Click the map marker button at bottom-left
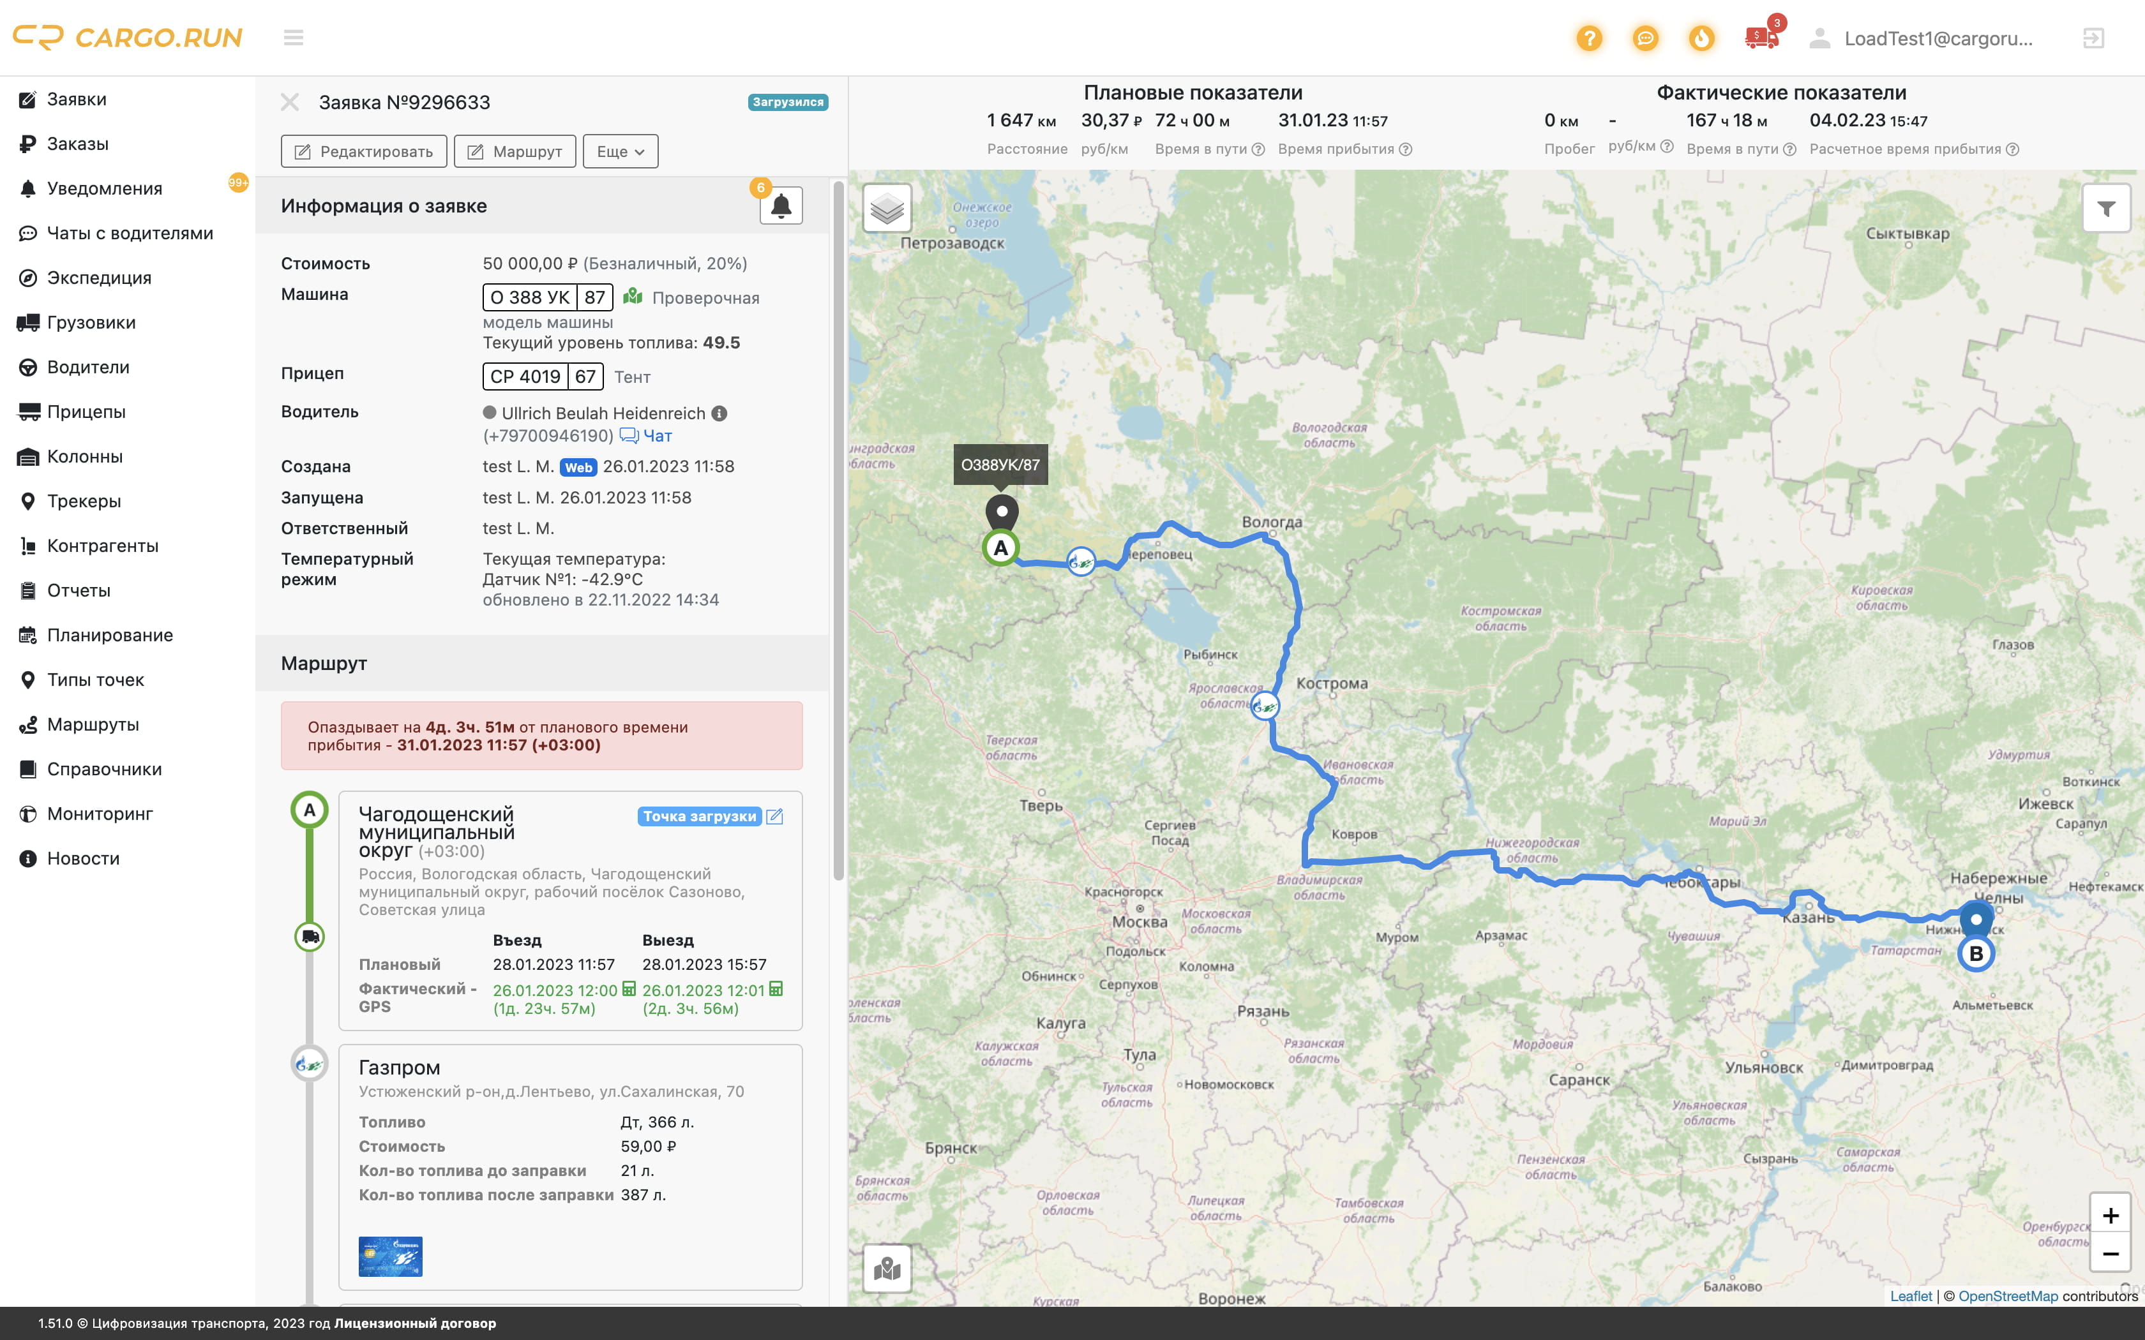2145x1340 pixels. click(887, 1269)
